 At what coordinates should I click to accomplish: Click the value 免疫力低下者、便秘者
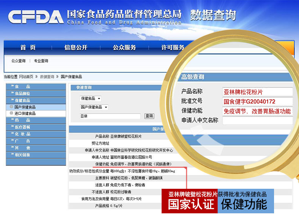tap(128, 185)
